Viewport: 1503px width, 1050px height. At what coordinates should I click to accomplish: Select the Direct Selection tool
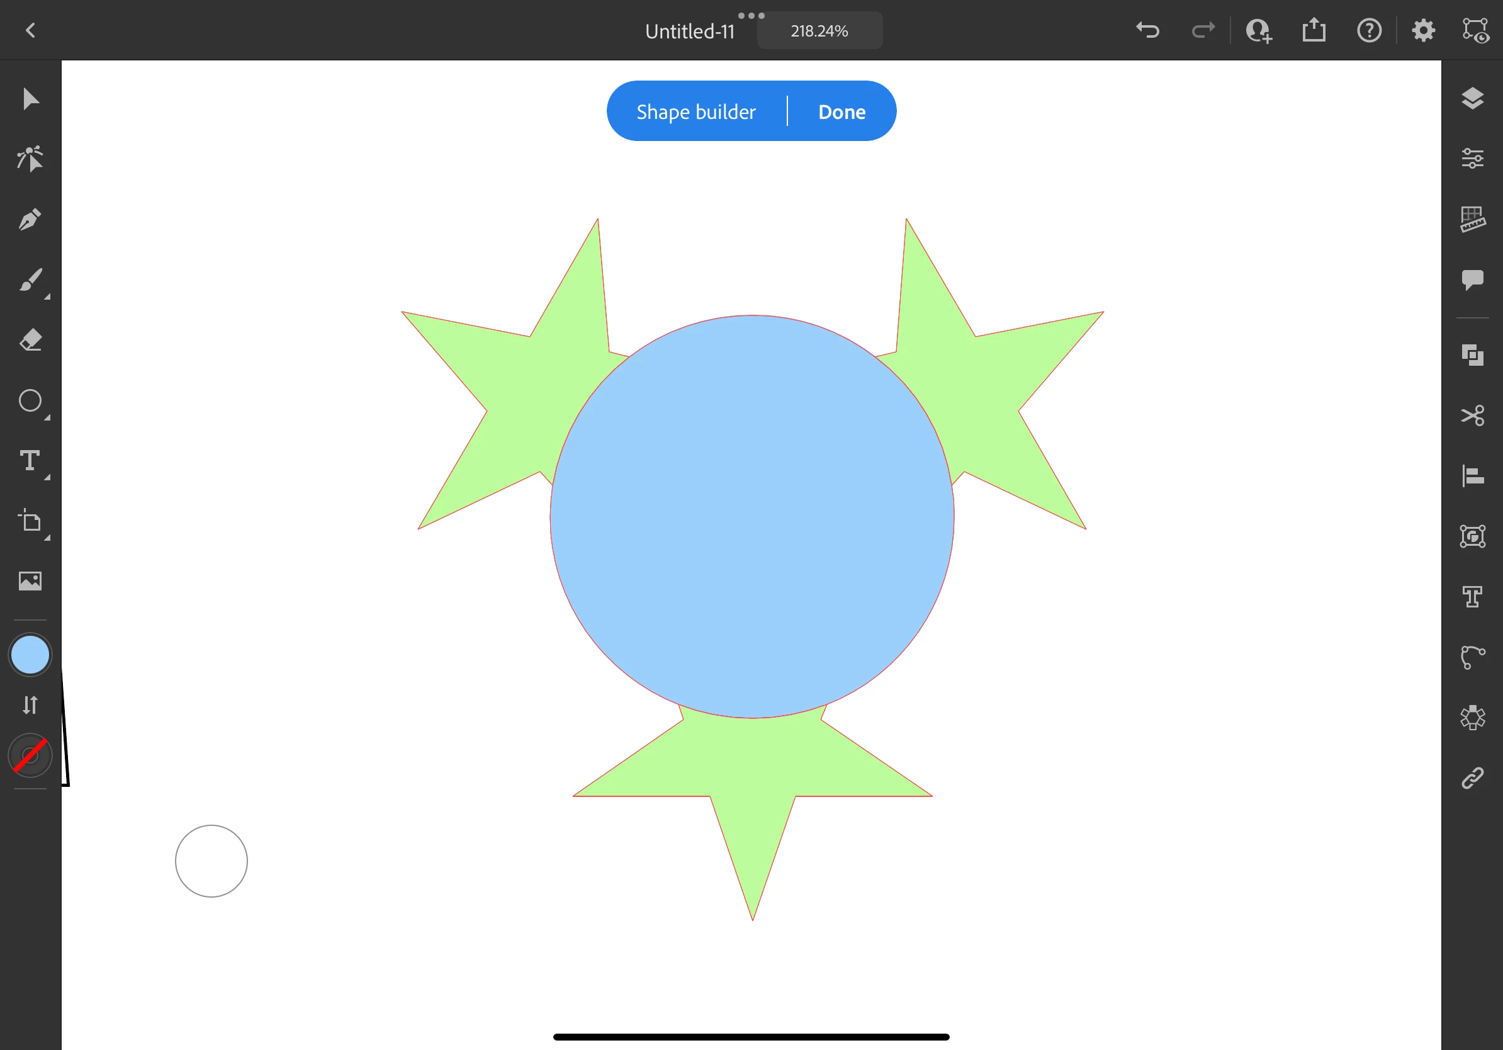click(30, 159)
